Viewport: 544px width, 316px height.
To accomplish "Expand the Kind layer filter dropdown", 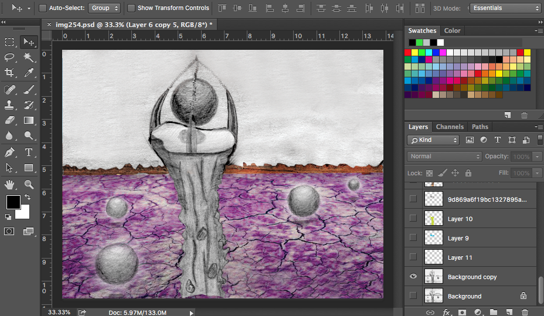I will click(x=434, y=140).
